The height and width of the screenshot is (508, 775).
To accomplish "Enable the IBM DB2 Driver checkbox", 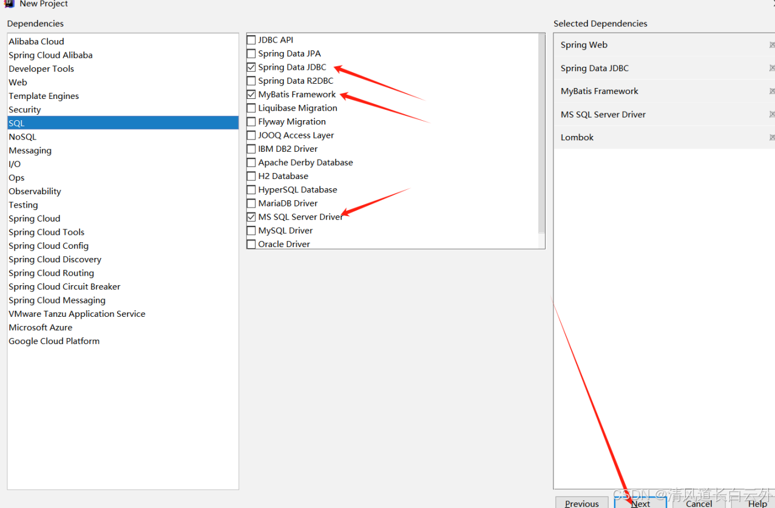I will point(251,149).
